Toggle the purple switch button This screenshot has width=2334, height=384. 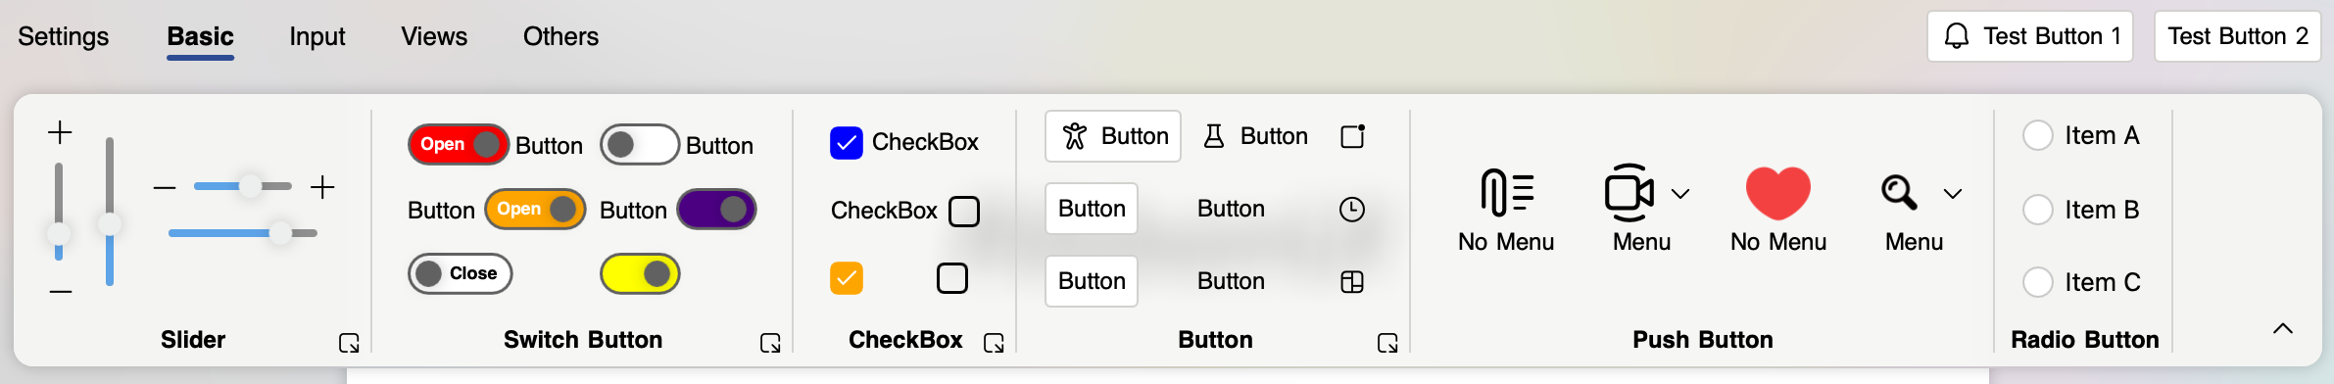pyautogui.click(x=717, y=209)
